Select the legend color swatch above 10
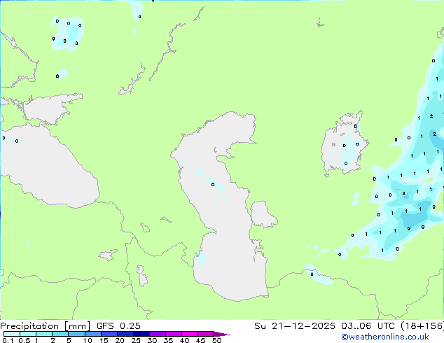 point(87,335)
